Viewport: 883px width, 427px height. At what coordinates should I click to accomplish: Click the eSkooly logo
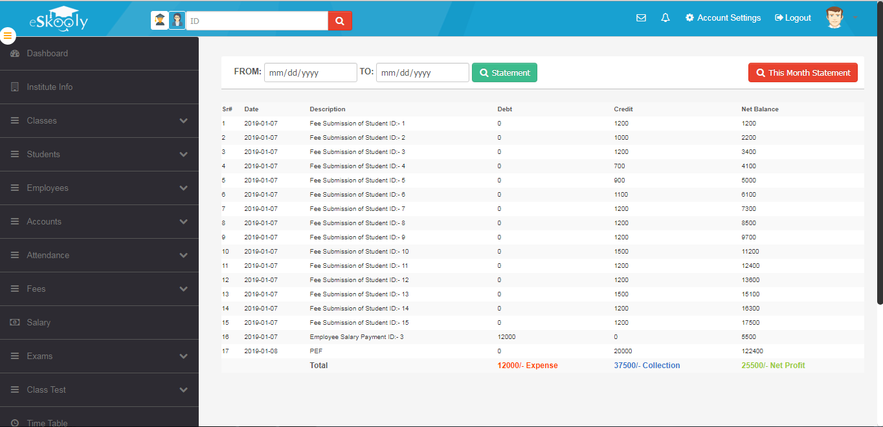[58, 19]
